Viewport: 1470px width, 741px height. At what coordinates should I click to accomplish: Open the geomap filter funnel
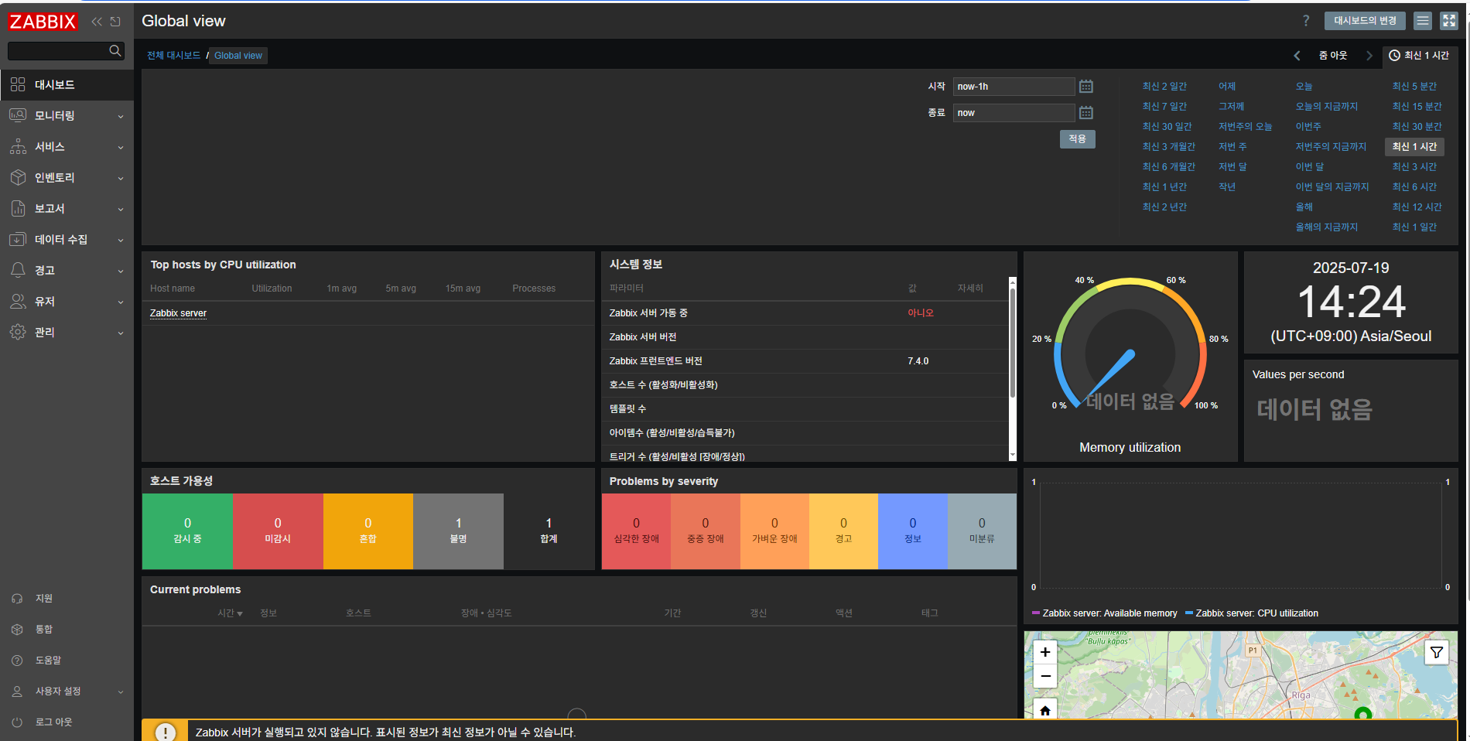pyautogui.click(x=1437, y=653)
